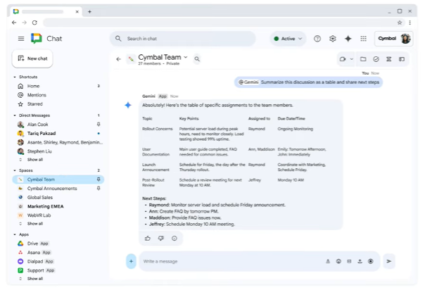Open info icon below Gemini response

pyautogui.click(x=175, y=238)
